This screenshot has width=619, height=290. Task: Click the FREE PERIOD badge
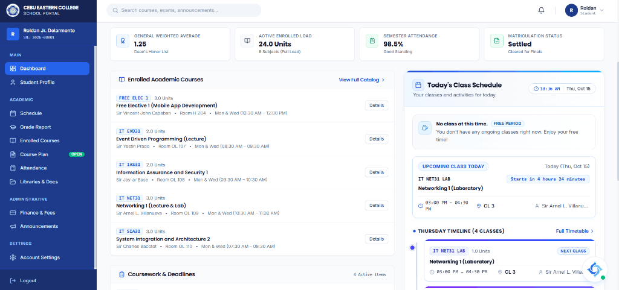pyautogui.click(x=507, y=124)
